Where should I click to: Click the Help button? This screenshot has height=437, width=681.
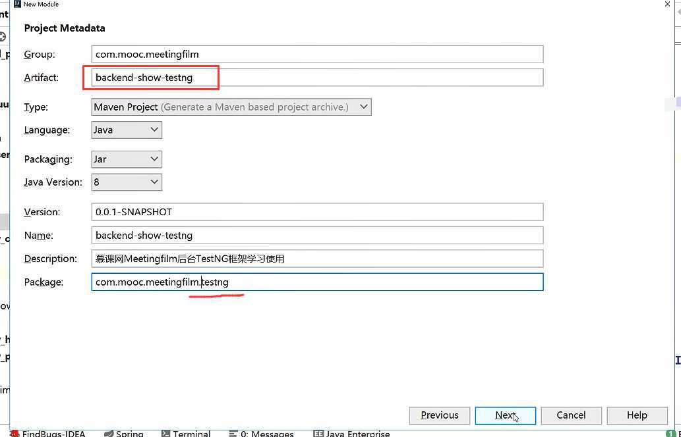click(x=637, y=416)
